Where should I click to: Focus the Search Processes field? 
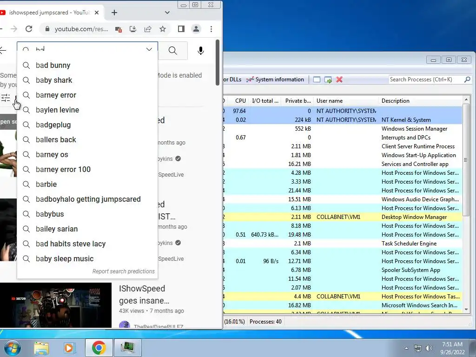click(x=426, y=79)
